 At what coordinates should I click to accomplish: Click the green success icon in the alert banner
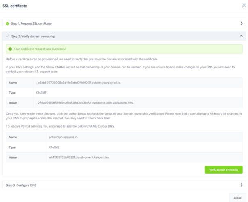coord(10,49)
